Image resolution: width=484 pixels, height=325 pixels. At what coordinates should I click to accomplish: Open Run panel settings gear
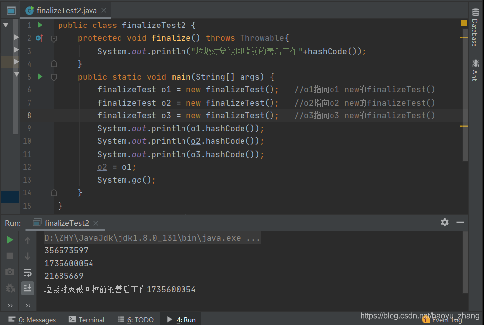click(x=445, y=222)
